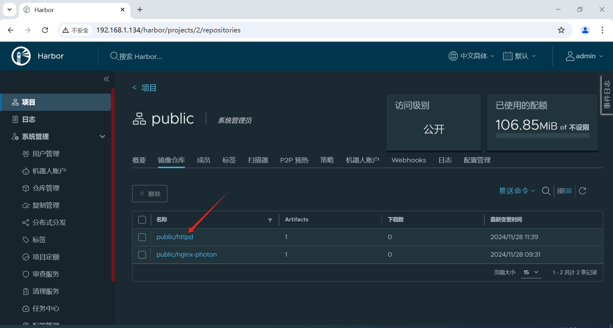Bookmark this page with star icon
Image resolution: width=613 pixels, height=328 pixels.
pos(561,30)
